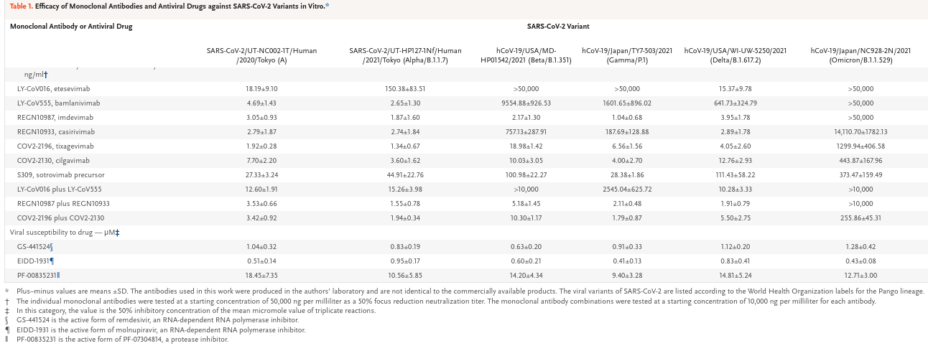The width and height of the screenshot is (928, 346).
Task: Click the "REGN10933, casirivimab" row label
Action: tap(56, 131)
